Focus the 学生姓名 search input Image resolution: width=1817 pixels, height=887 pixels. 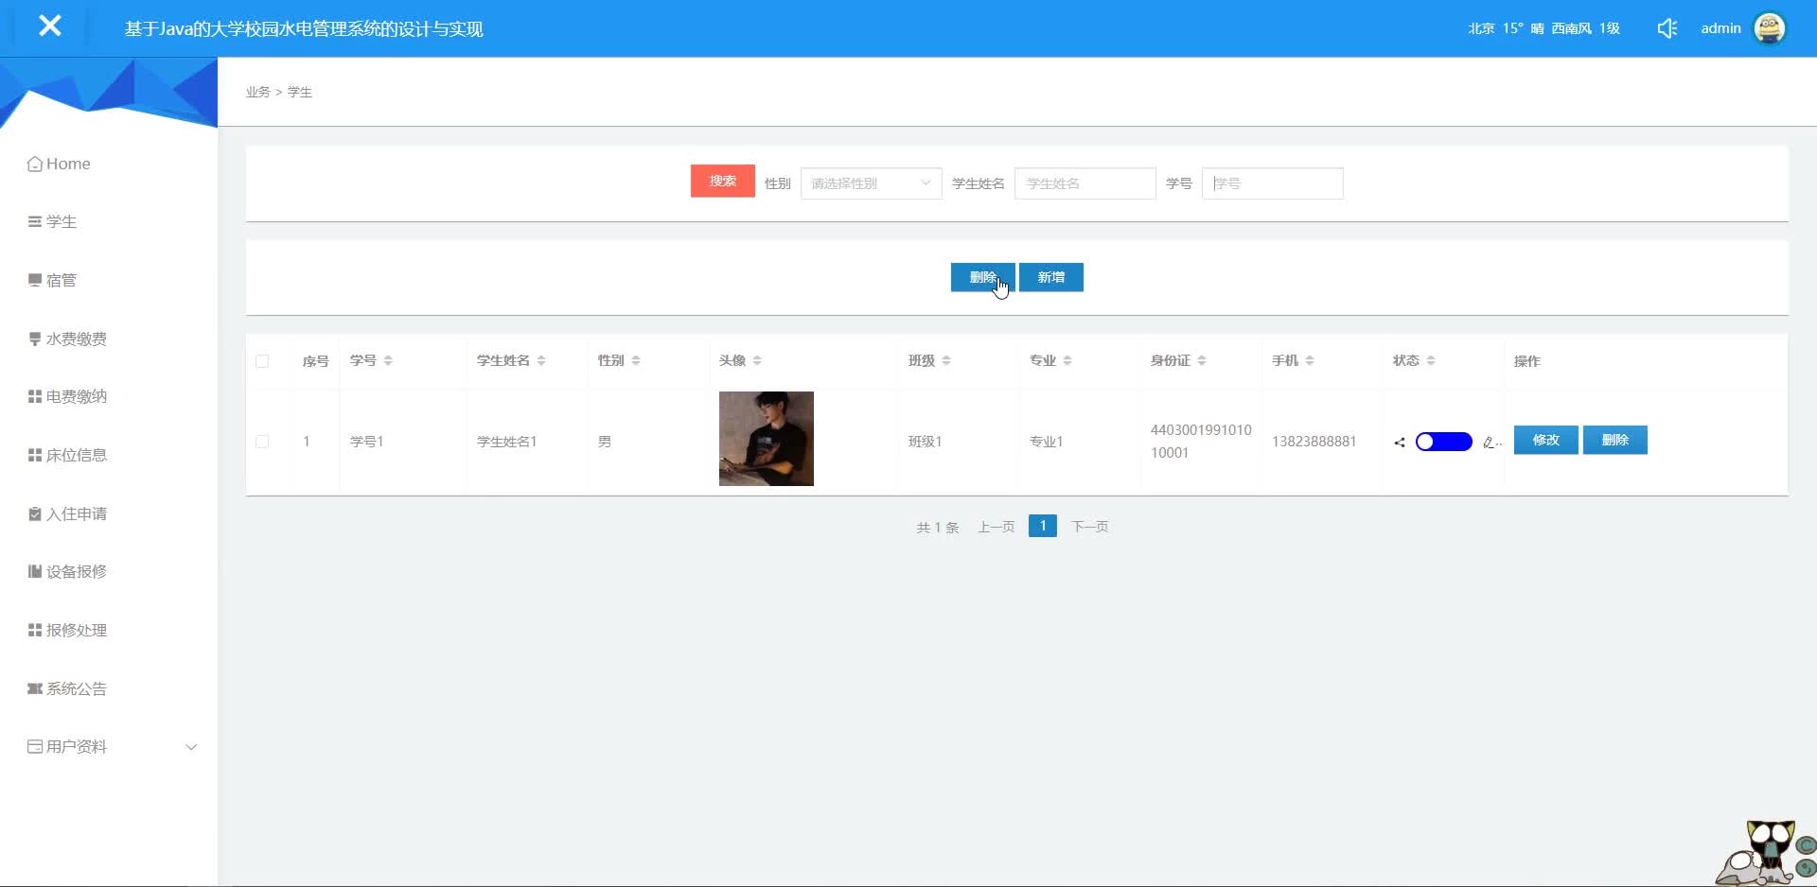[x=1085, y=183]
